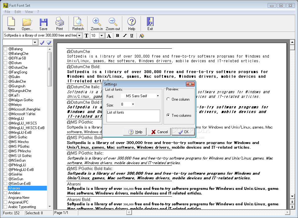Click the Print toolbar icon

click(60, 24)
